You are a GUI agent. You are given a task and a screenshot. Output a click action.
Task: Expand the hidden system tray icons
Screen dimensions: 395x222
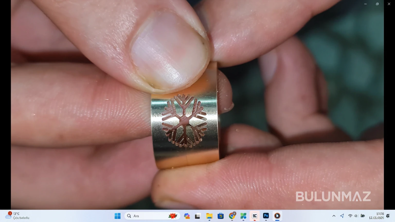pyautogui.click(x=334, y=216)
